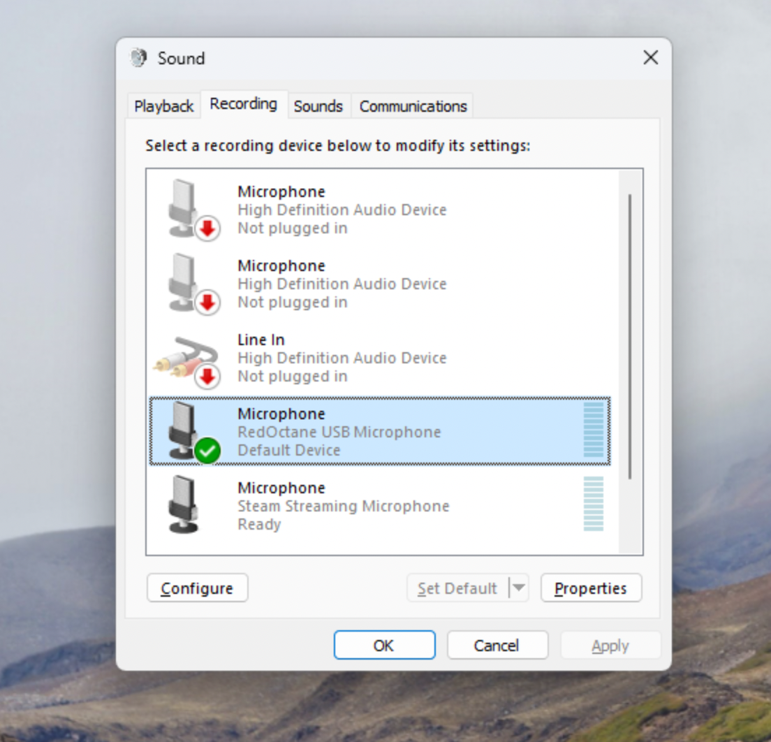771x742 pixels.
Task: Click the red arrow badge on Line In
Action: [x=207, y=377]
